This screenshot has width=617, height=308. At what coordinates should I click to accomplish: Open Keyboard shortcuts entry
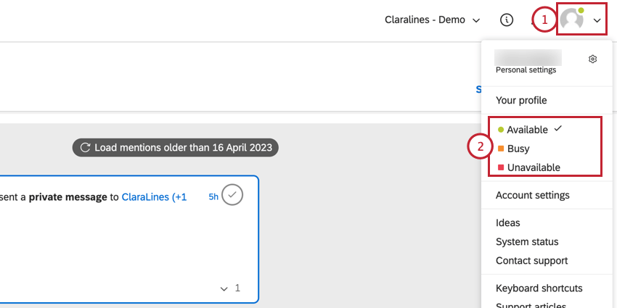click(539, 288)
